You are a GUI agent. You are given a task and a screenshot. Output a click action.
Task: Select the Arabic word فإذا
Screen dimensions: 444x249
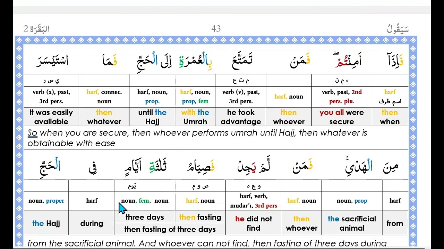(x=395, y=60)
